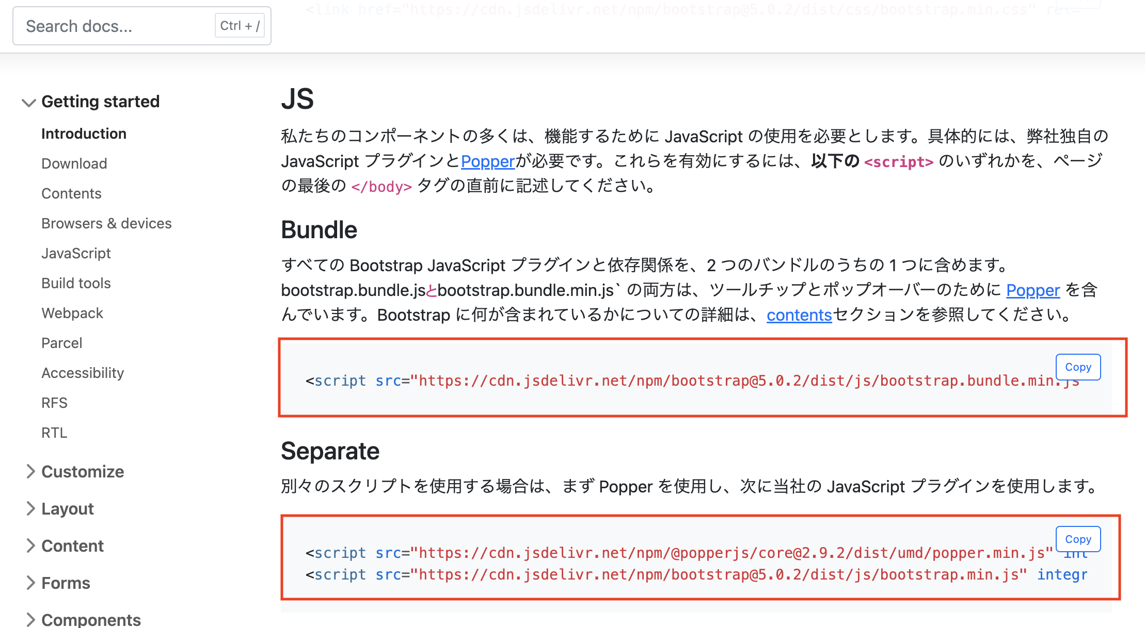Open the Introduction docs page
Viewport: 1145px width, 628px height.
(84, 134)
